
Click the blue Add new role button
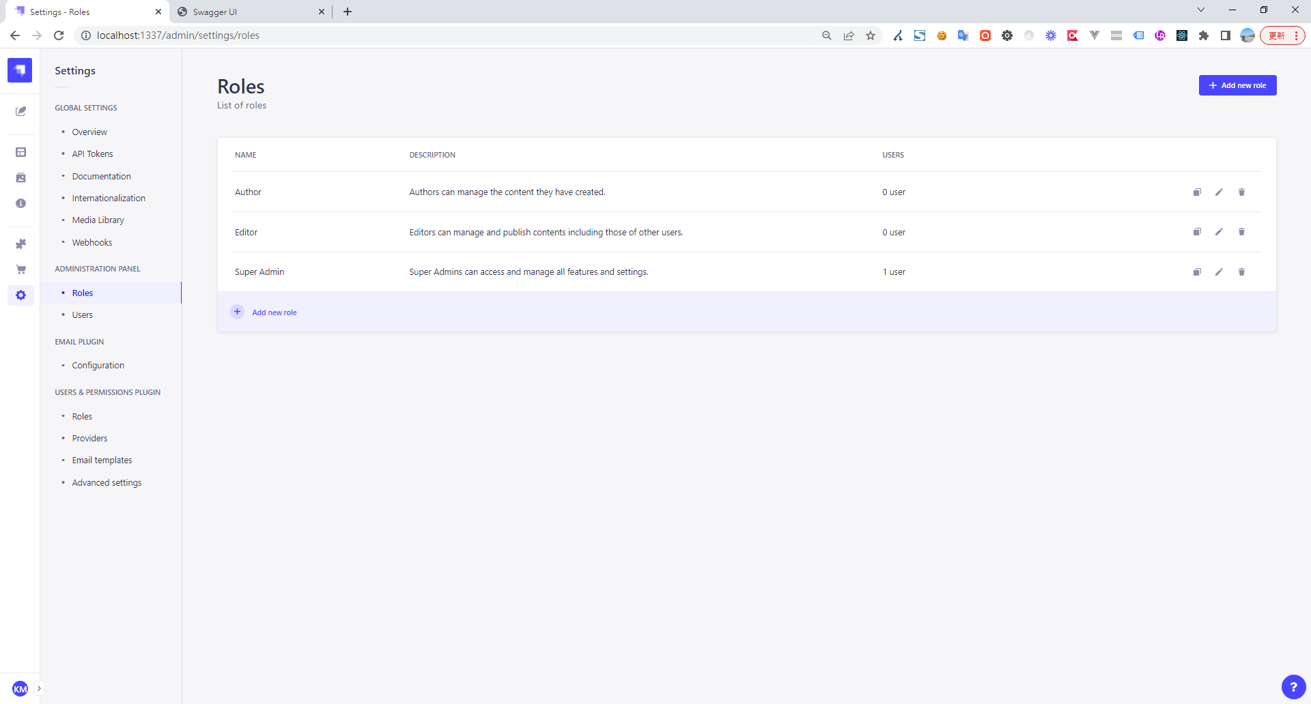point(1237,85)
